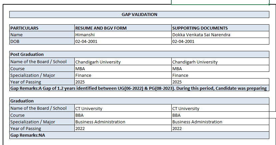
Task: Select the DOB label cell
Action: point(42,41)
